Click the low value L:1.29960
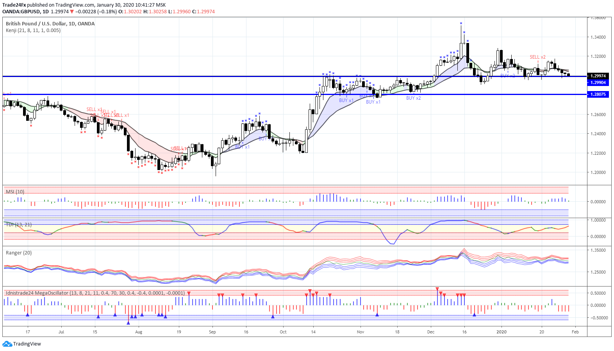The height and width of the screenshot is (351, 614). (x=180, y=12)
